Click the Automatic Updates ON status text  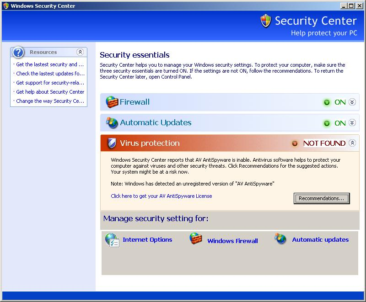[x=340, y=123]
